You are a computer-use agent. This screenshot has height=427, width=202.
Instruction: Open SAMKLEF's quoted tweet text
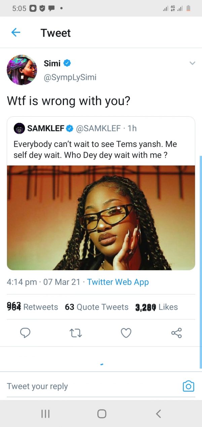coord(95,150)
